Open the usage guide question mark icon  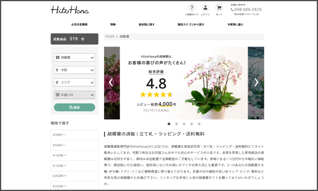(x=192, y=8)
